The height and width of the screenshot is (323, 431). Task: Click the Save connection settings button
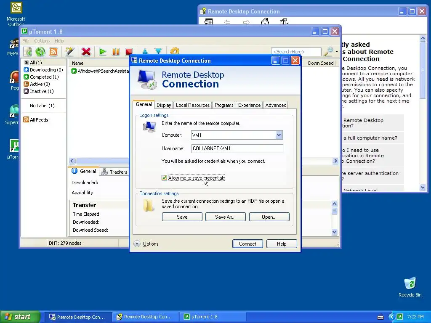coord(182,217)
